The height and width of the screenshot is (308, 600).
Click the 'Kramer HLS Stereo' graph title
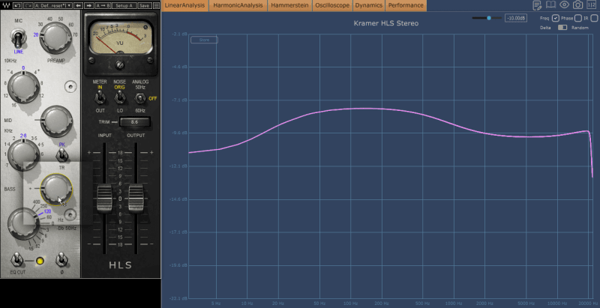pyautogui.click(x=385, y=23)
